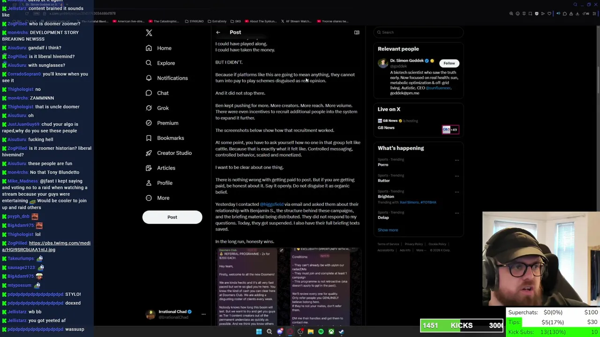Click the GB News +49 listeners badge

click(x=450, y=130)
